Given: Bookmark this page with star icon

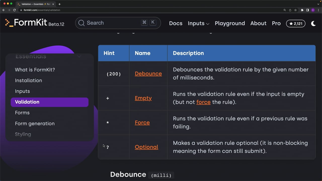Looking at the screenshot, I should [x=295, y=10].
